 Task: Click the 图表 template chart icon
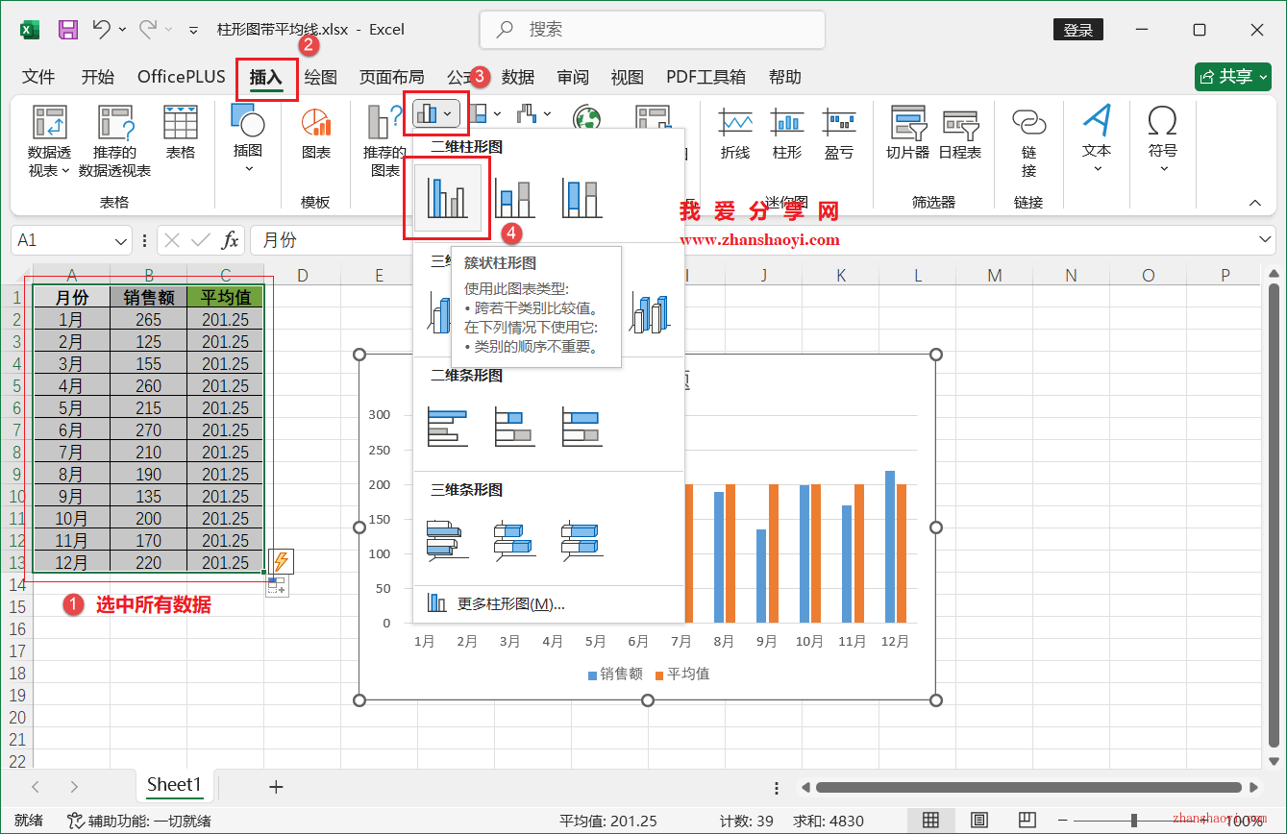click(315, 134)
